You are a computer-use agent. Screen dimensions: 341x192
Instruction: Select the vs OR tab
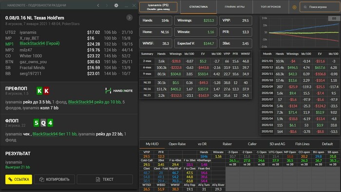202,144
